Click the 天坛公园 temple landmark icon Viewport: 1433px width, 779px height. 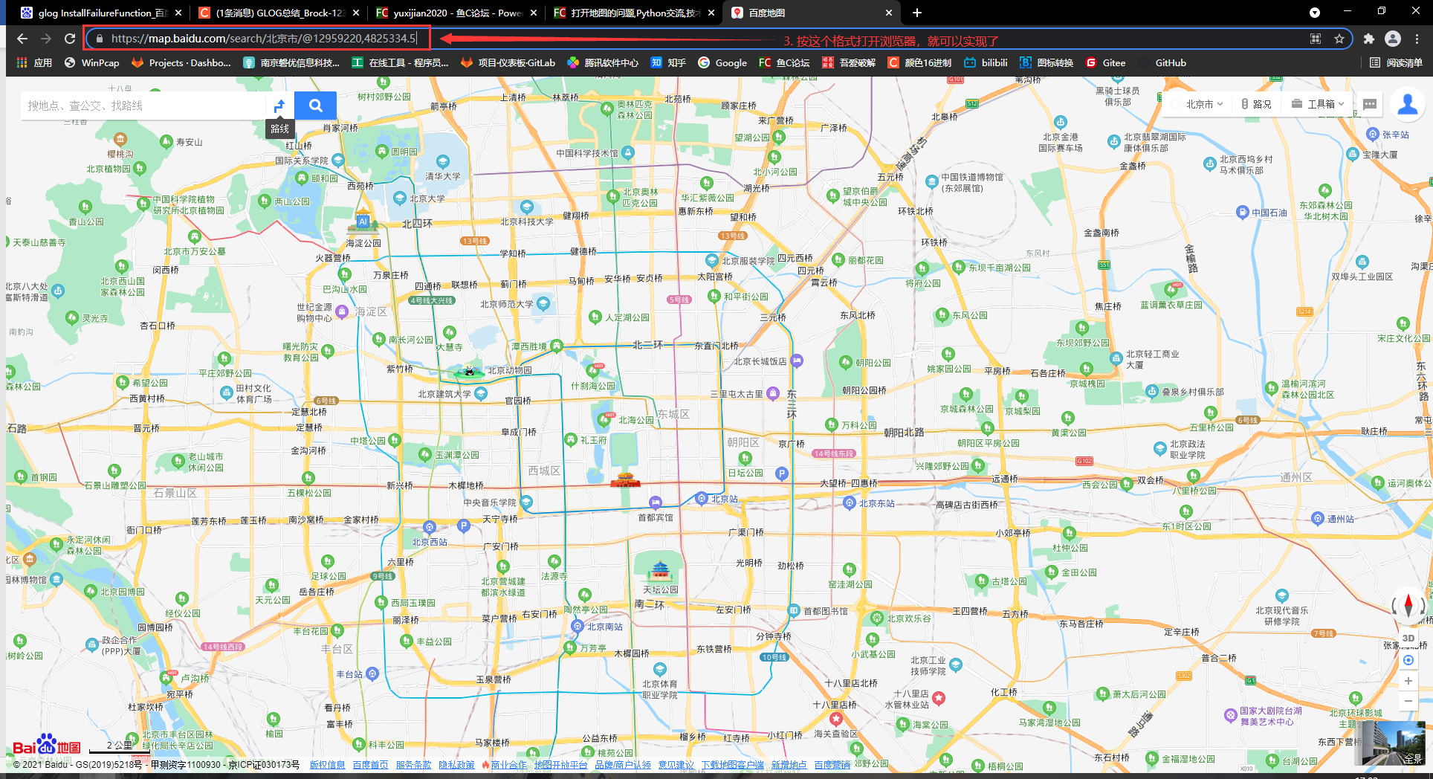click(x=660, y=571)
